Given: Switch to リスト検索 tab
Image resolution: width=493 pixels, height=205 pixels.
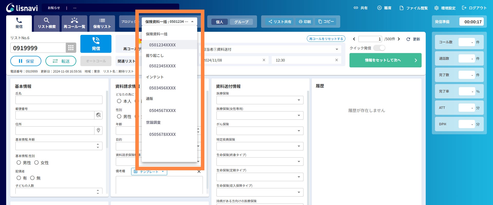Looking at the screenshot, I should [x=47, y=23].
